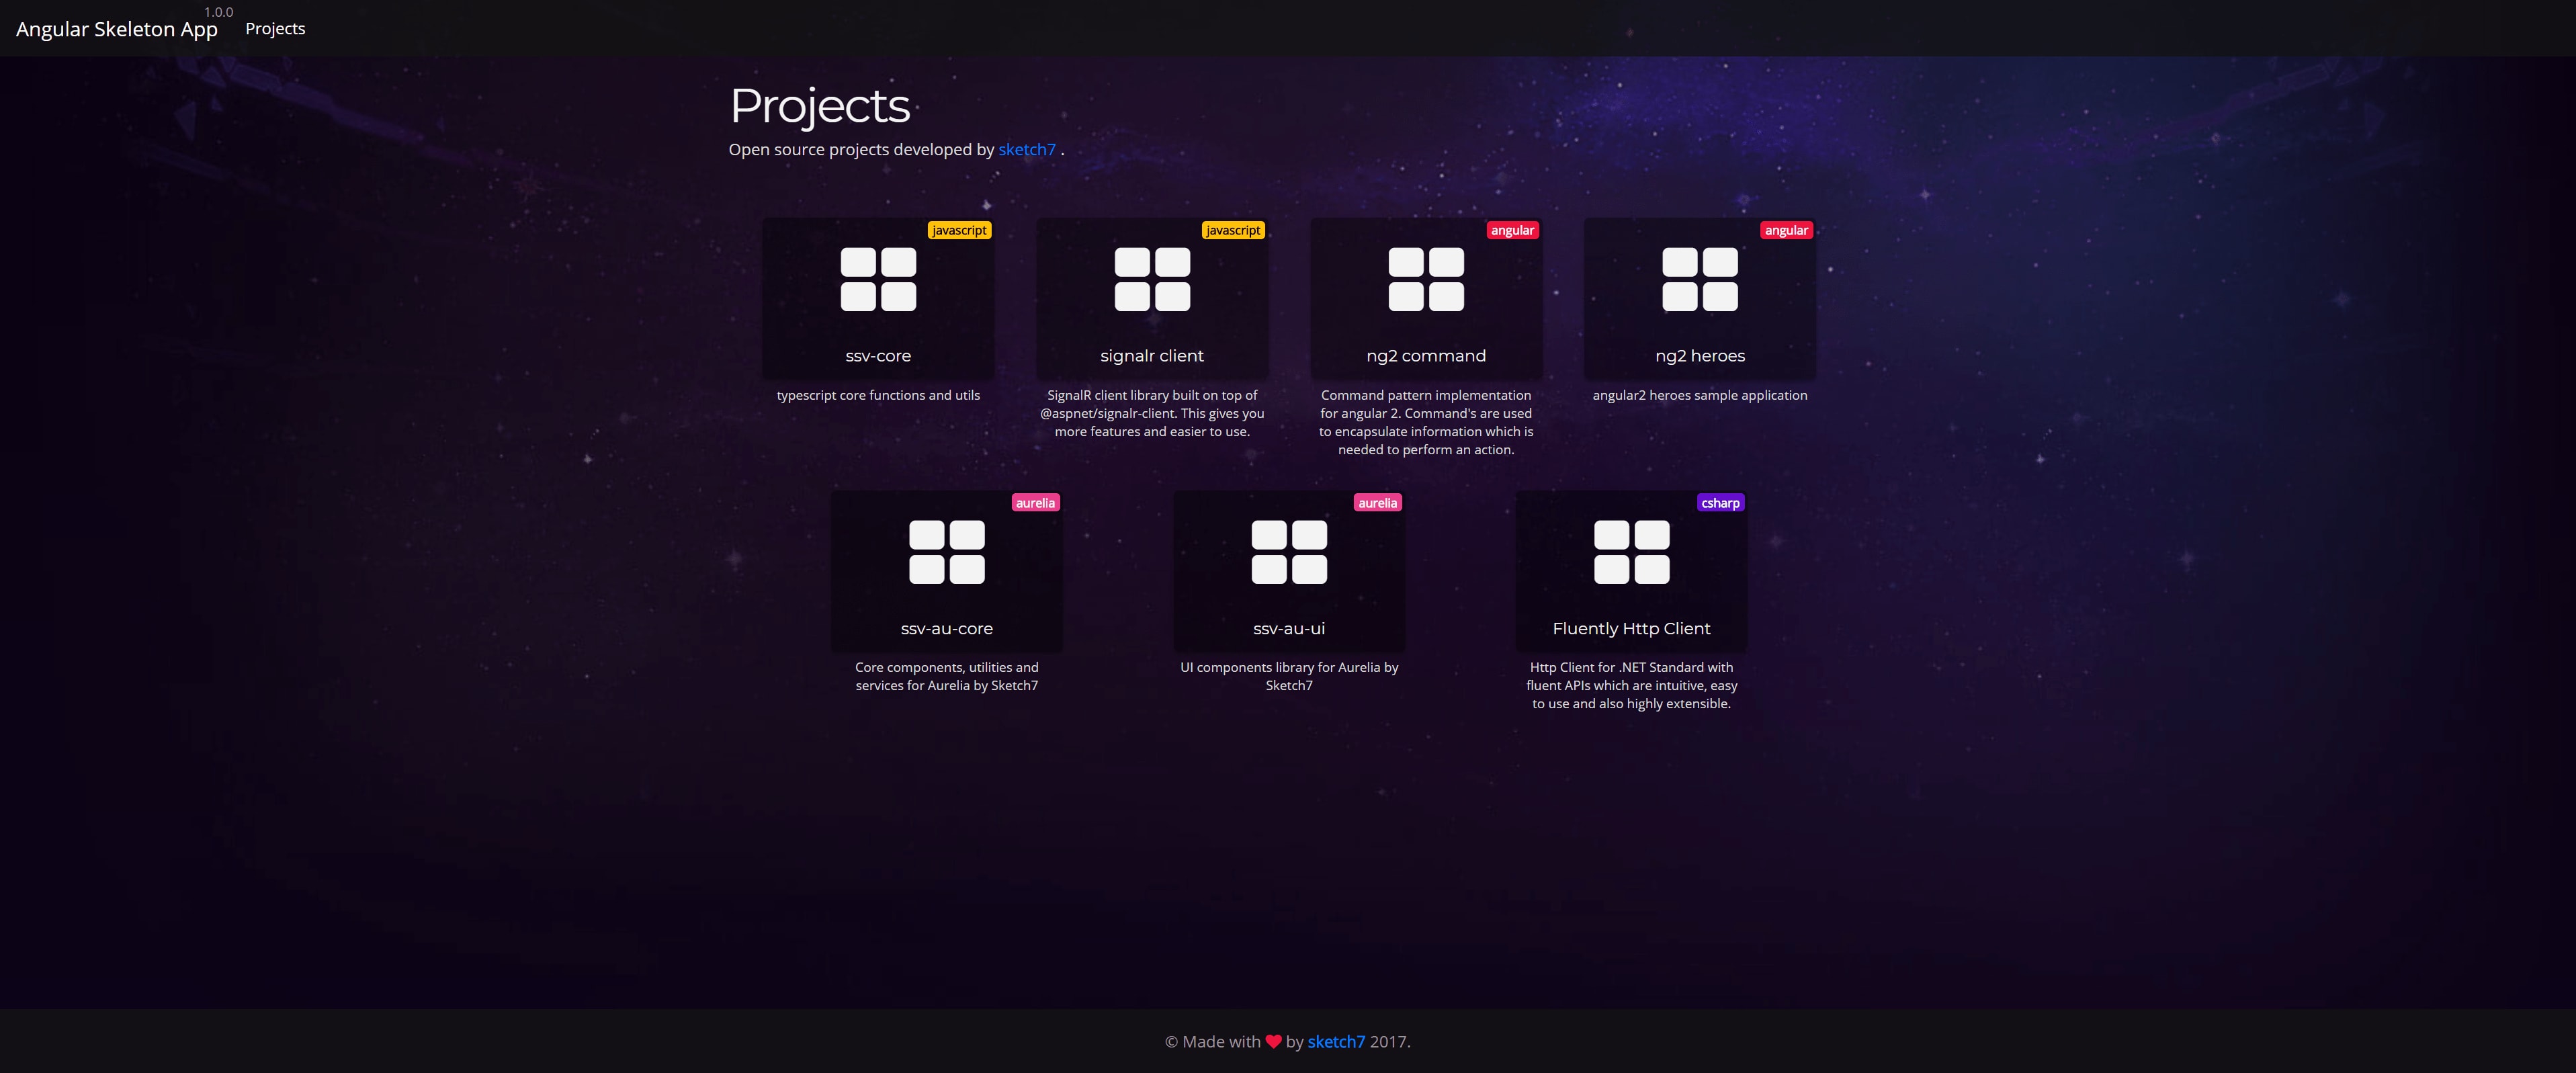Click the csharp tag on Fluently card
Image resolution: width=2576 pixels, height=1073 pixels.
click(x=1720, y=503)
